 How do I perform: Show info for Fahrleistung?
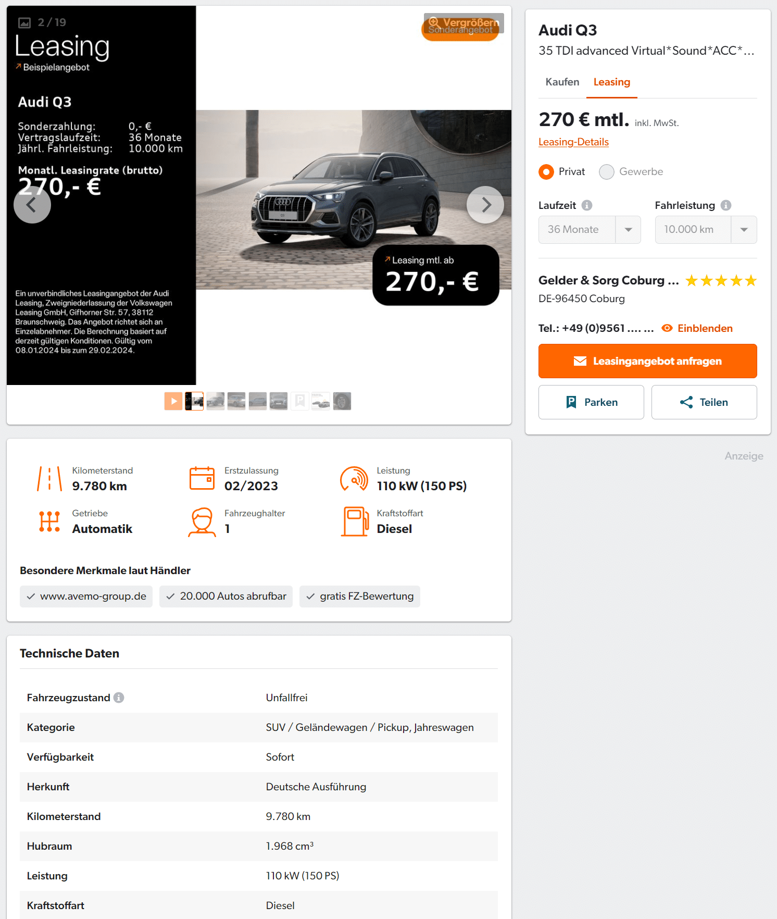click(726, 205)
